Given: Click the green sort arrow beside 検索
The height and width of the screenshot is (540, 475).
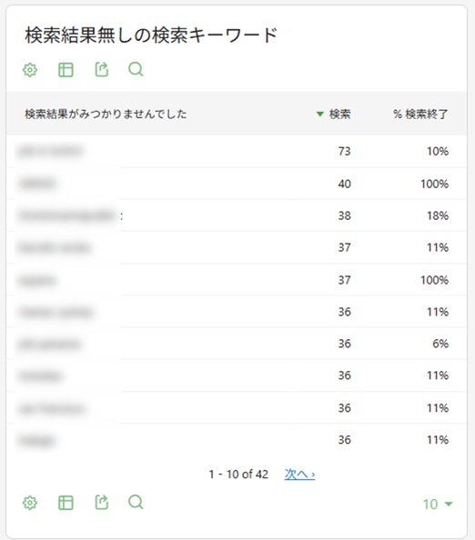Looking at the screenshot, I should click(x=320, y=114).
